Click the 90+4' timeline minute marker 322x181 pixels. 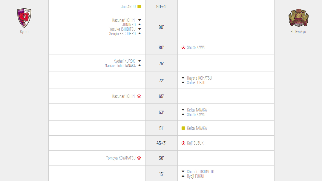(161, 7)
